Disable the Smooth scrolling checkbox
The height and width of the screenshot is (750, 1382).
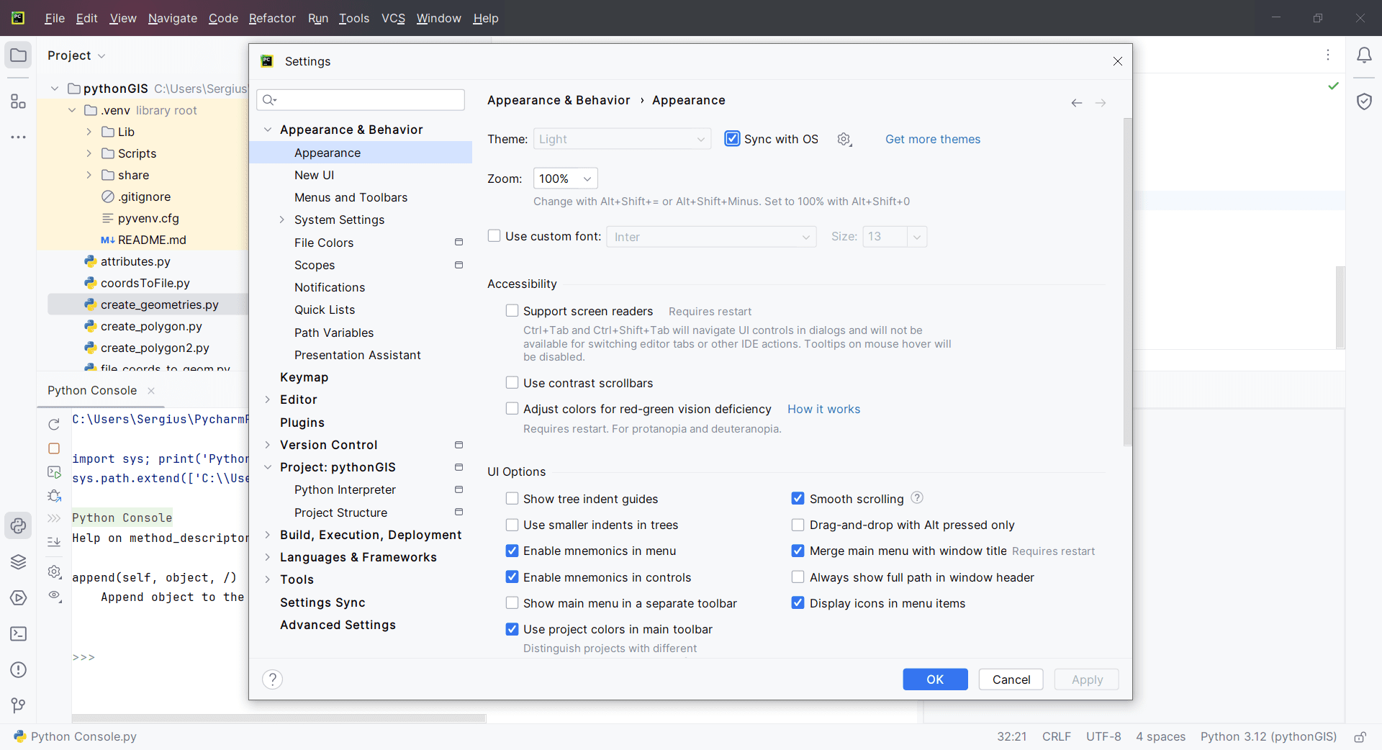click(x=798, y=499)
